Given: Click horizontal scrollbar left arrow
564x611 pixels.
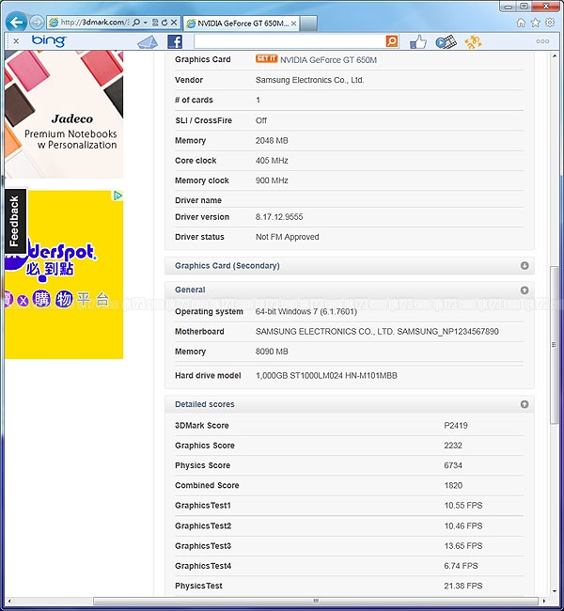Looking at the screenshot, I should pos(9,601).
